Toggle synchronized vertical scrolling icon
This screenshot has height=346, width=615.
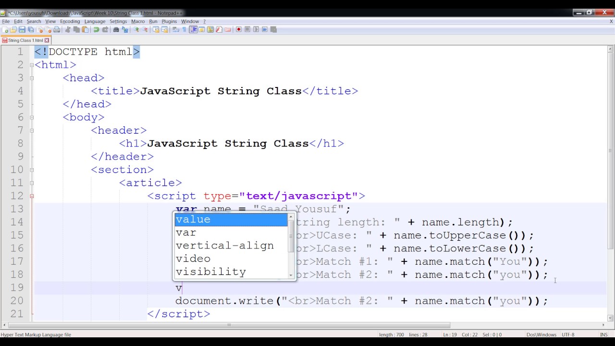(156, 30)
